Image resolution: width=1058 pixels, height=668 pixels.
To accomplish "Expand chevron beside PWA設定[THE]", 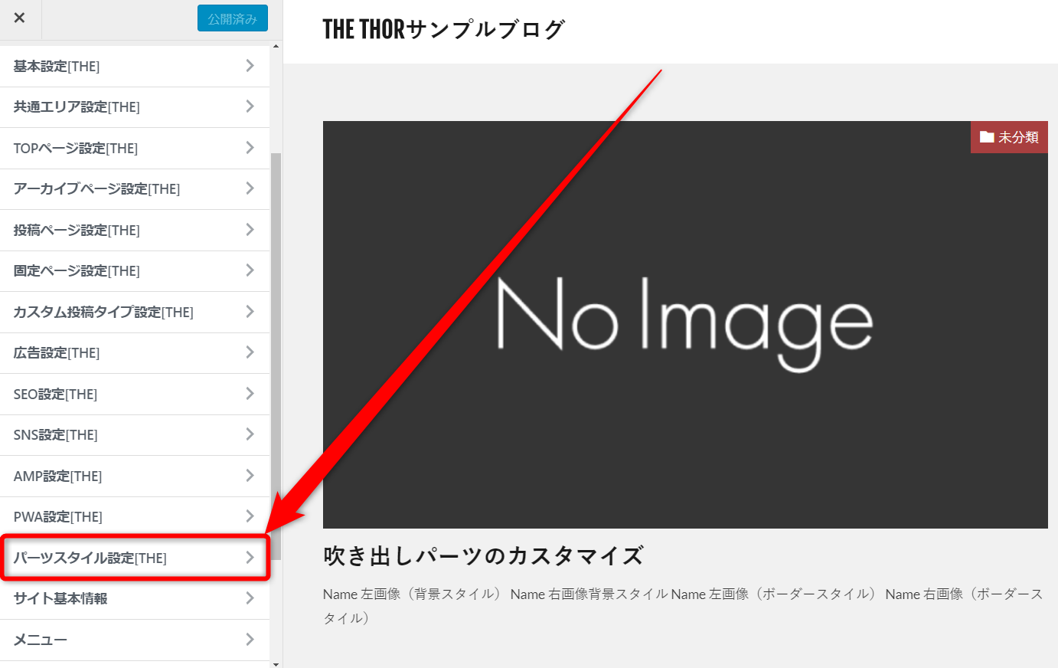I will click(x=250, y=516).
